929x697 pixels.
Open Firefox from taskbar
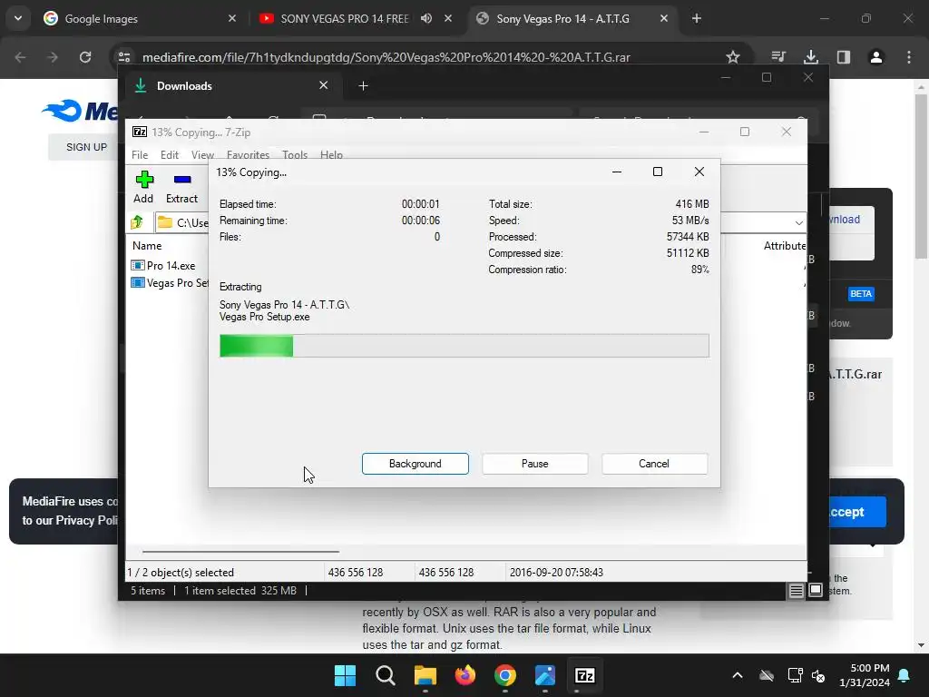point(465,675)
